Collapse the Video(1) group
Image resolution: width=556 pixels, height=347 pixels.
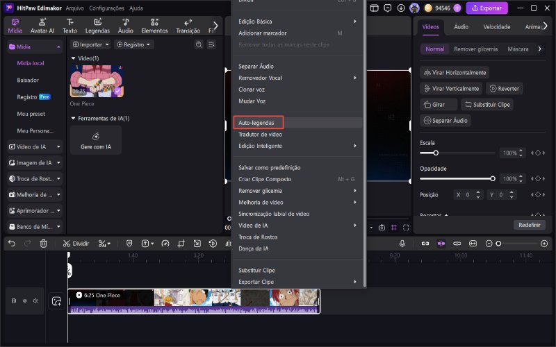(x=74, y=58)
